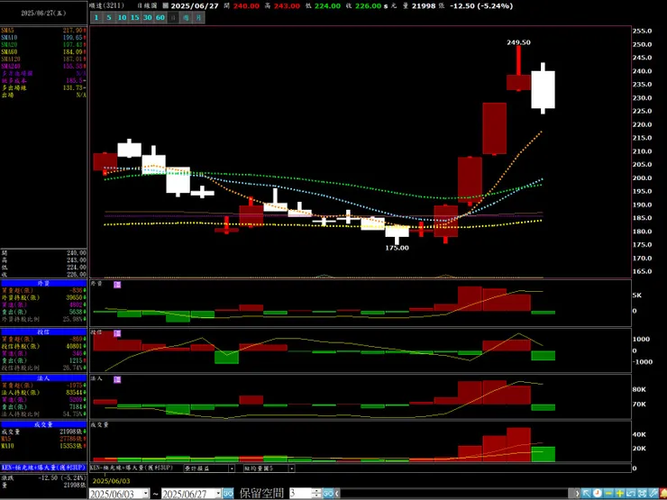Click the SMA10 legend entry
Viewport: 667px width, 500px height.
[44, 38]
